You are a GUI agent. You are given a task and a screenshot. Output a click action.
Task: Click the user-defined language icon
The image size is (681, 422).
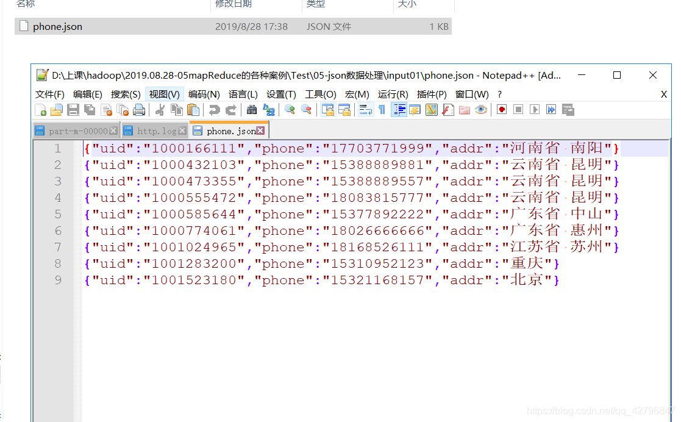tap(415, 110)
